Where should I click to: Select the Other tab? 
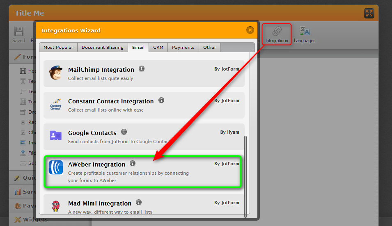[x=209, y=48]
